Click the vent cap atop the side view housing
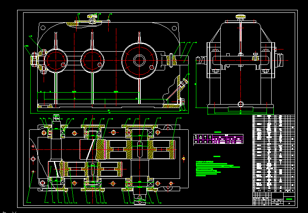The height and width of the screenshot is (213, 308). point(241,18)
